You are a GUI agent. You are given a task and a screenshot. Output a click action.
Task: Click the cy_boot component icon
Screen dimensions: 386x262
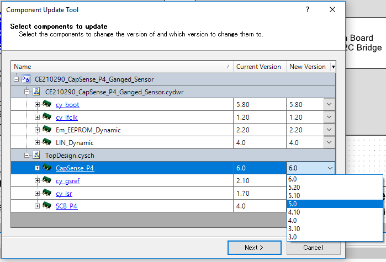pos(47,104)
